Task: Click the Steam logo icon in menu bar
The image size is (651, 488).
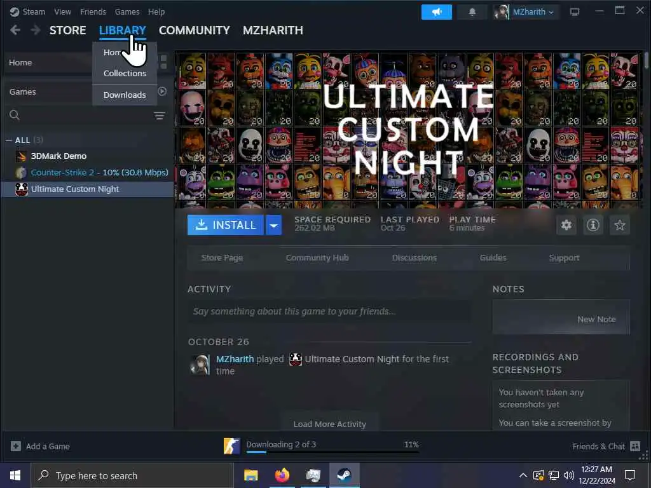Action: point(15,11)
